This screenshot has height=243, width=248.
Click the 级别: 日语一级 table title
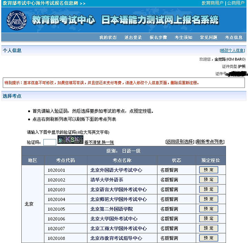[123, 151]
